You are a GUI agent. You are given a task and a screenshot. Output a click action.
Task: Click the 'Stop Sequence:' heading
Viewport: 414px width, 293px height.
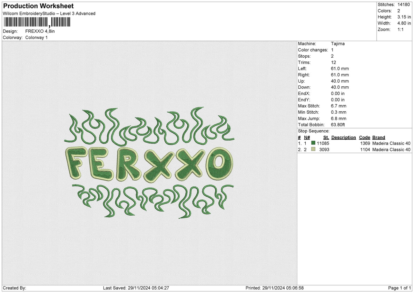[x=314, y=131]
